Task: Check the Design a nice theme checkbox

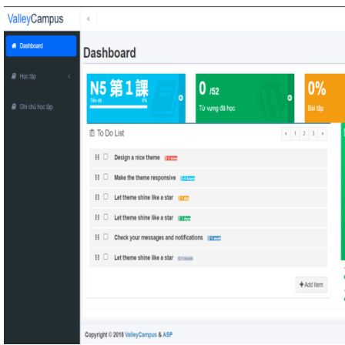Action: 106,156
